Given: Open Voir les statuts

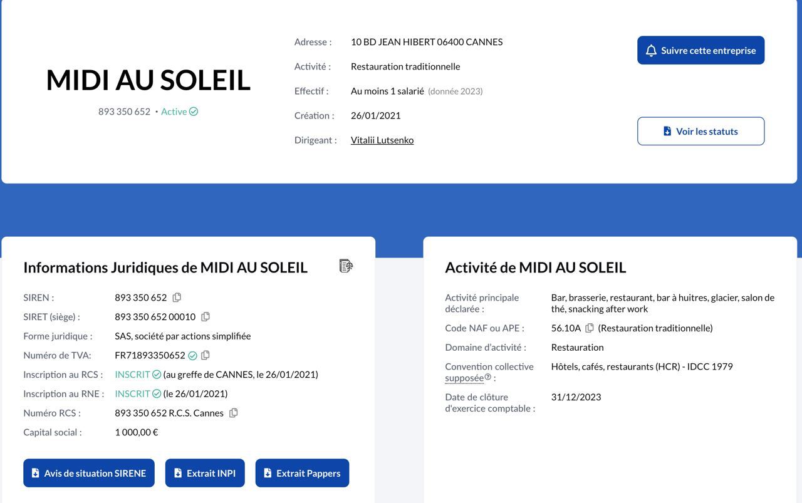Looking at the screenshot, I should [700, 131].
